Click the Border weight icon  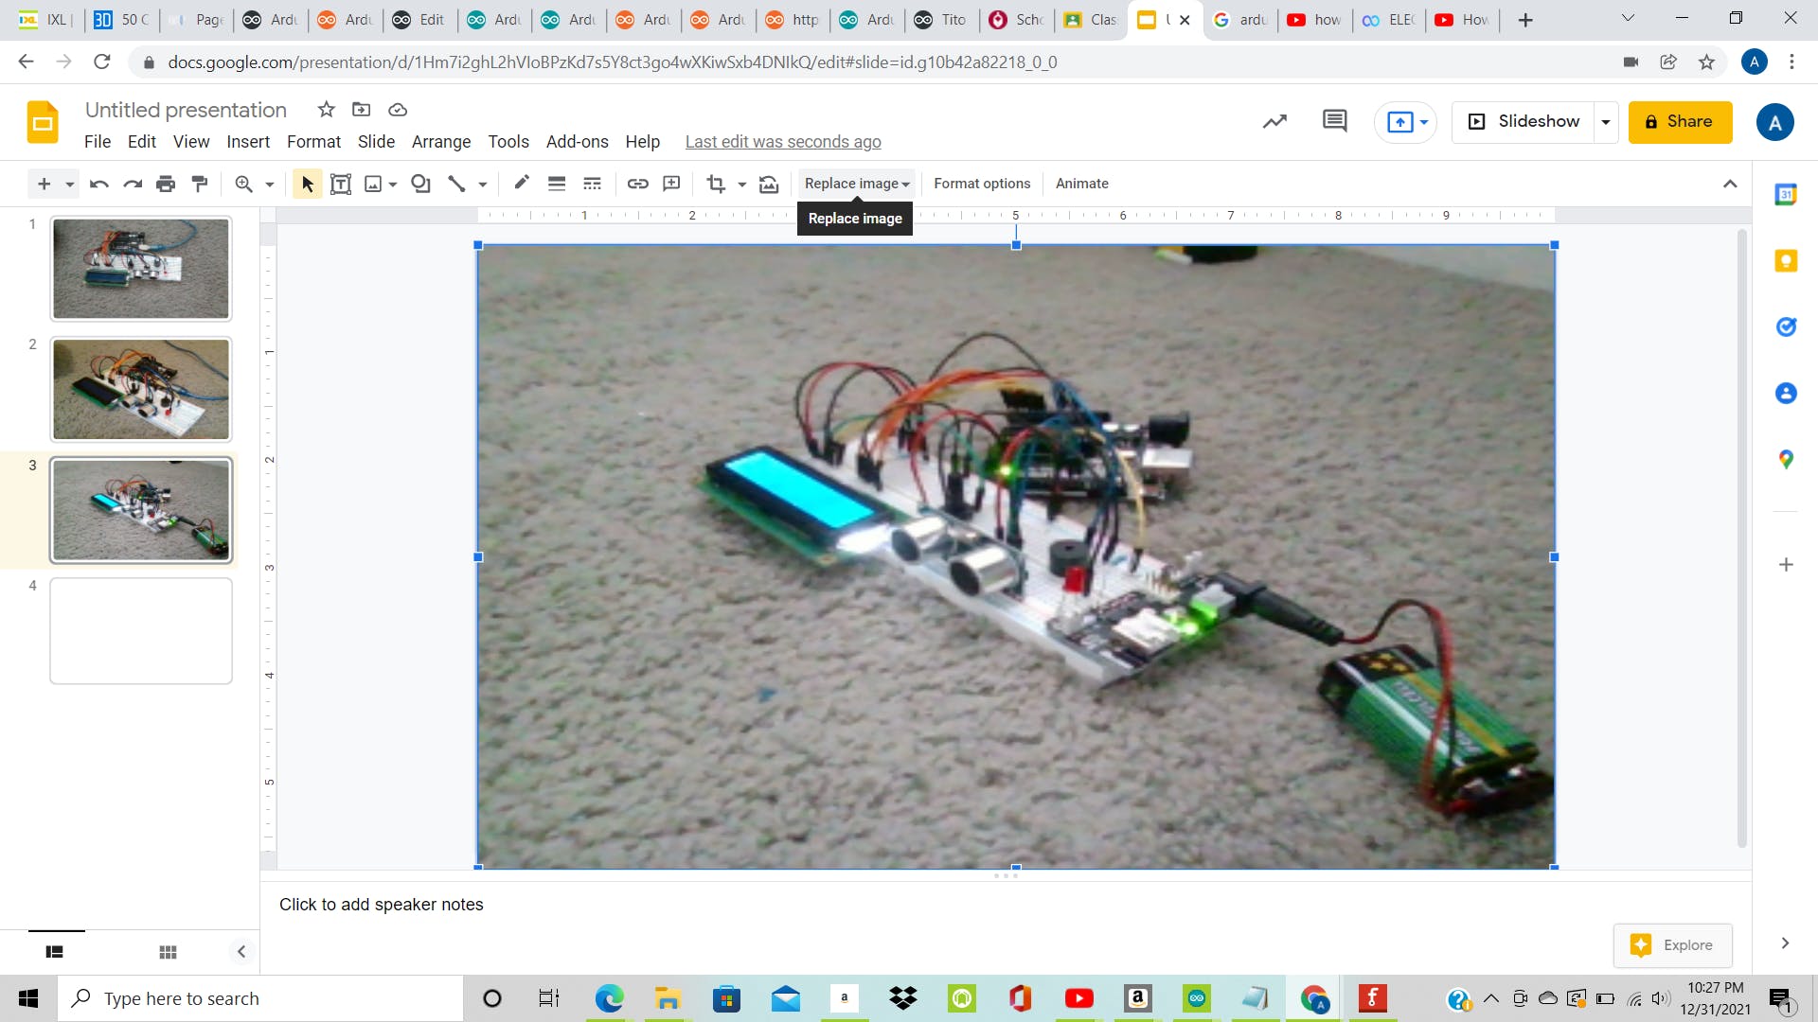point(557,184)
